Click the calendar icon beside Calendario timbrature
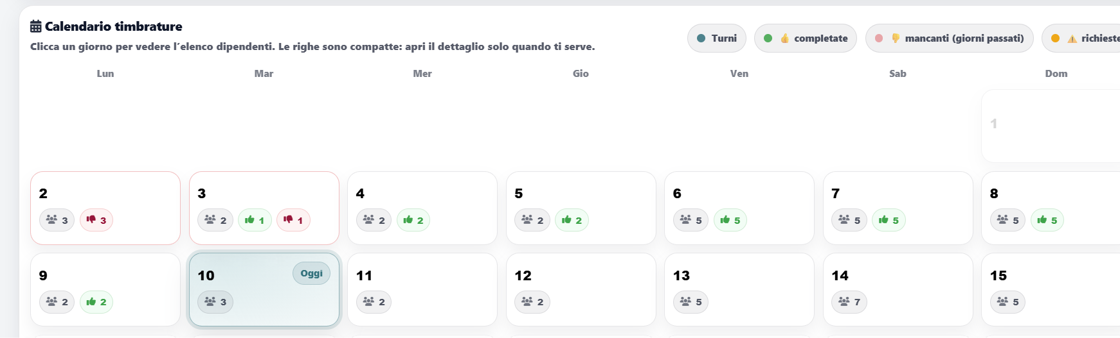 point(36,26)
